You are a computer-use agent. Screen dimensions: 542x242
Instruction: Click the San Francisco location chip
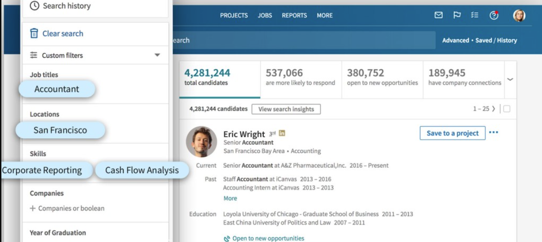pyautogui.click(x=60, y=130)
